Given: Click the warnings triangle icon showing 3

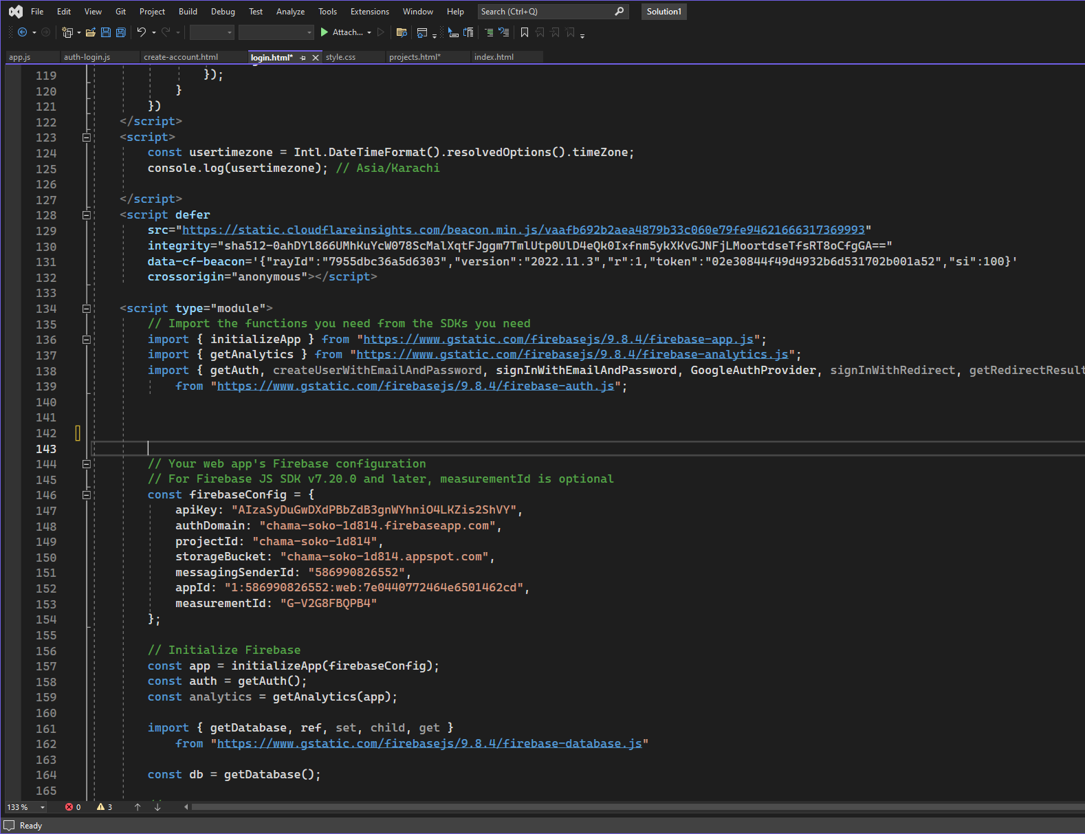Looking at the screenshot, I should (101, 807).
